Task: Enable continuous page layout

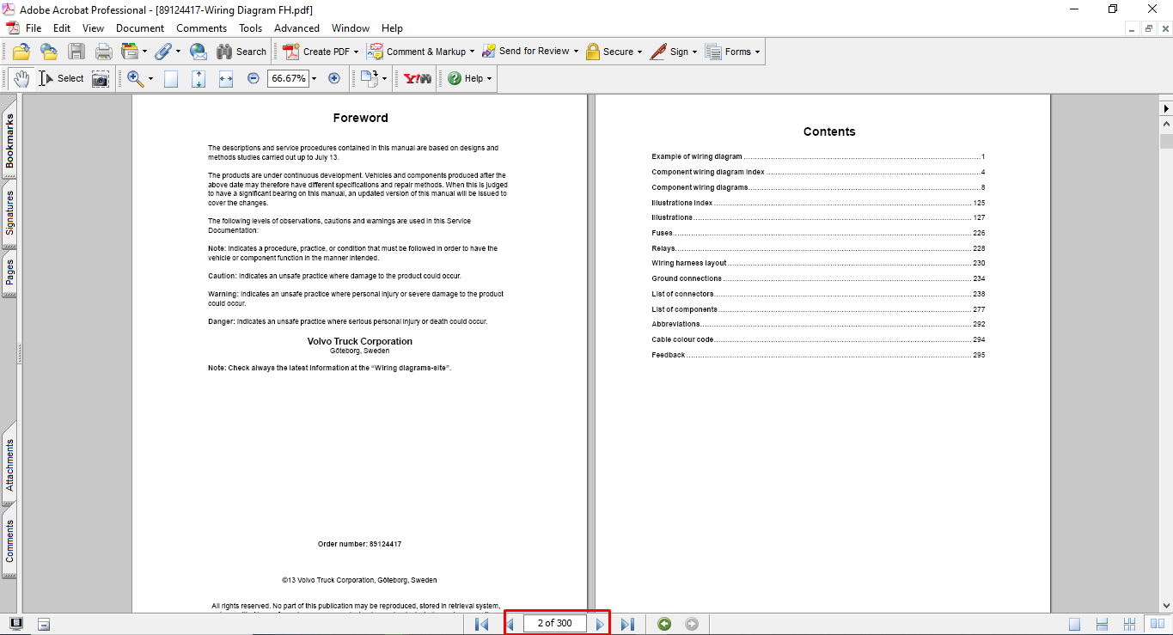Action: coord(1103,624)
